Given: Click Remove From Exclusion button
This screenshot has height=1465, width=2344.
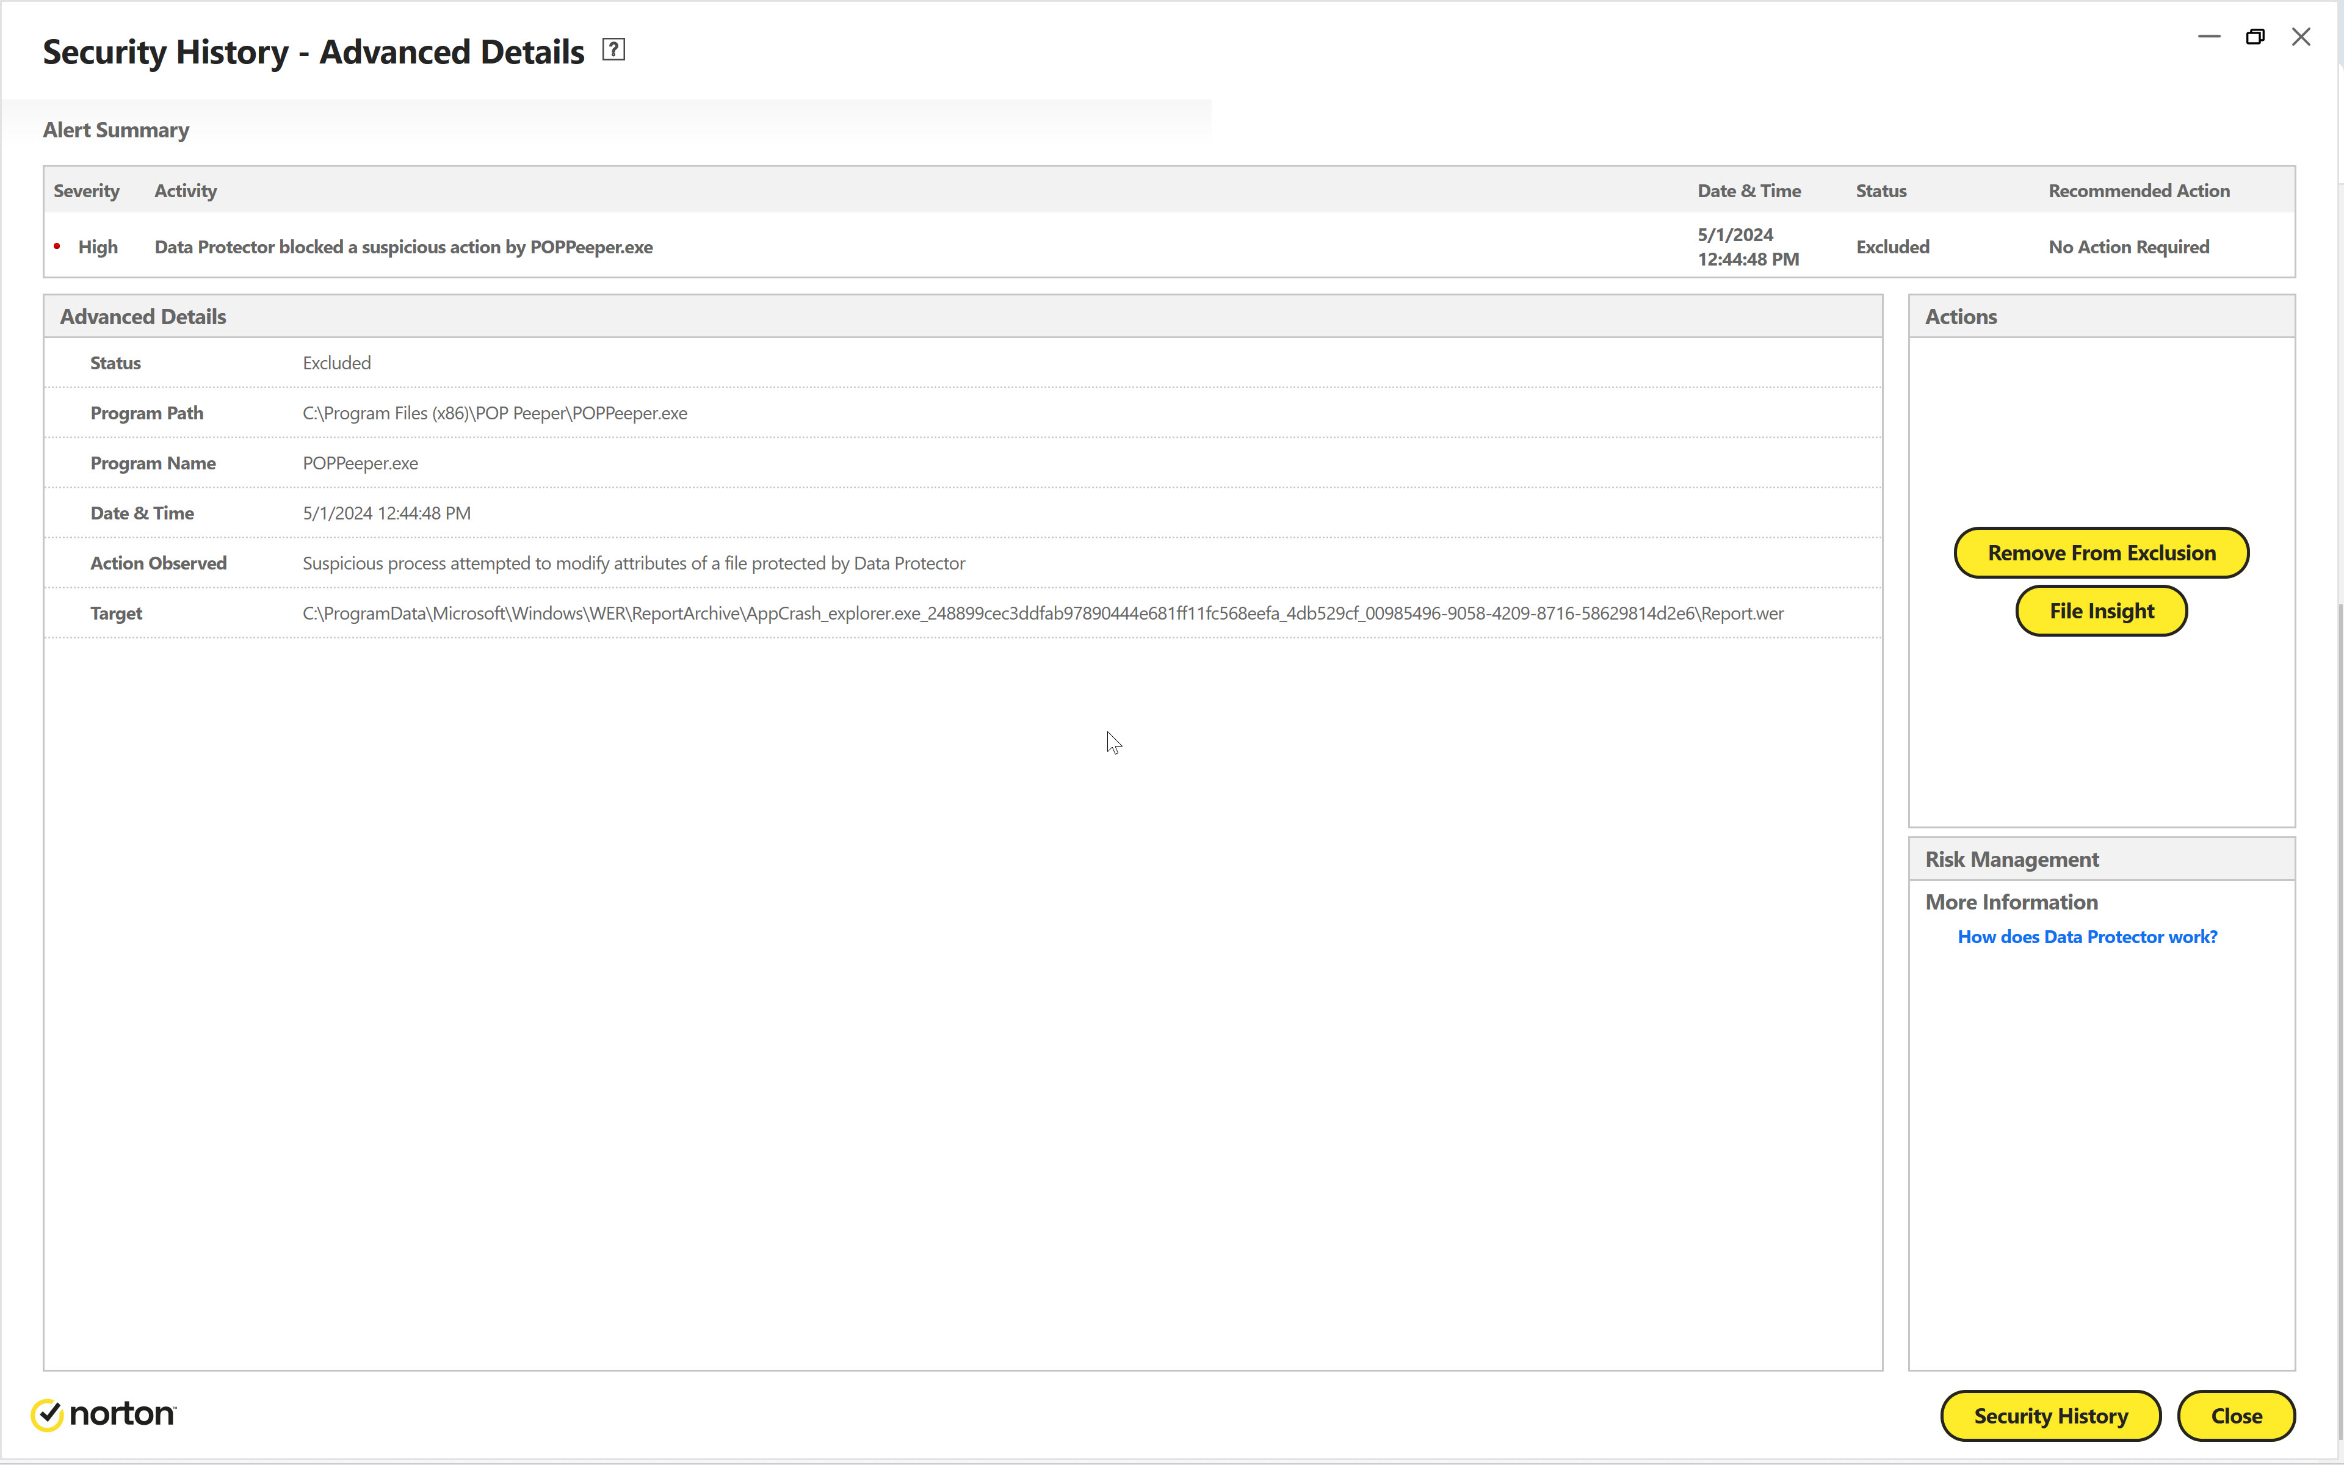Looking at the screenshot, I should [2101, 552].
